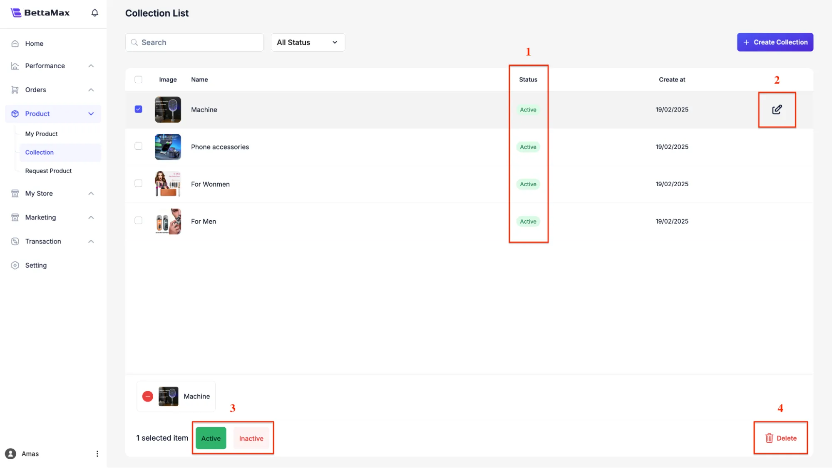Click the Create Collection button
This screenshot has width=832, height=468.
click(775, 42)
